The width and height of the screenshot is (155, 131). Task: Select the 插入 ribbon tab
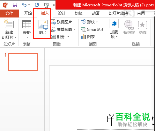pos(45,13)
